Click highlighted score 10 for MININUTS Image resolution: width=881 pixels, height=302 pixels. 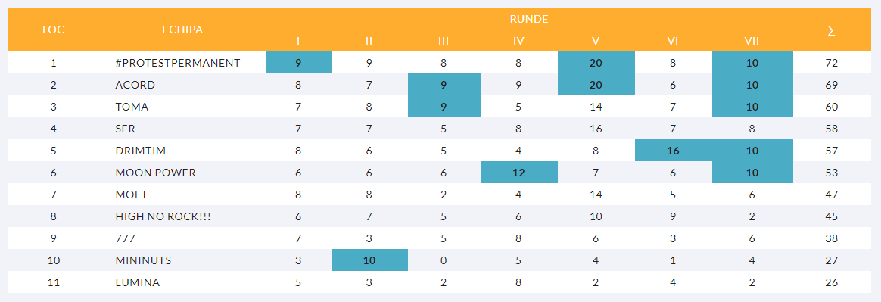click(x=369, y=260)
